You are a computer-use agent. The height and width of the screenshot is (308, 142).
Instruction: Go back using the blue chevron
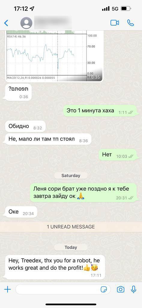pyautogui.click(x=6, y=23)
